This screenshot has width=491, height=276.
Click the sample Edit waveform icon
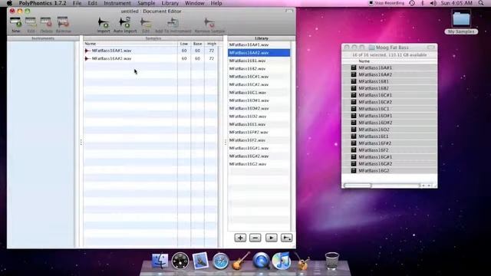146,22
